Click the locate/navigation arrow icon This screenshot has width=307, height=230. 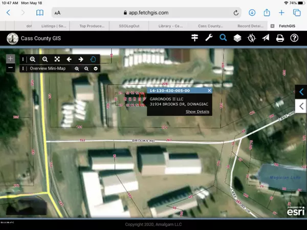click(x=266, y=38)
